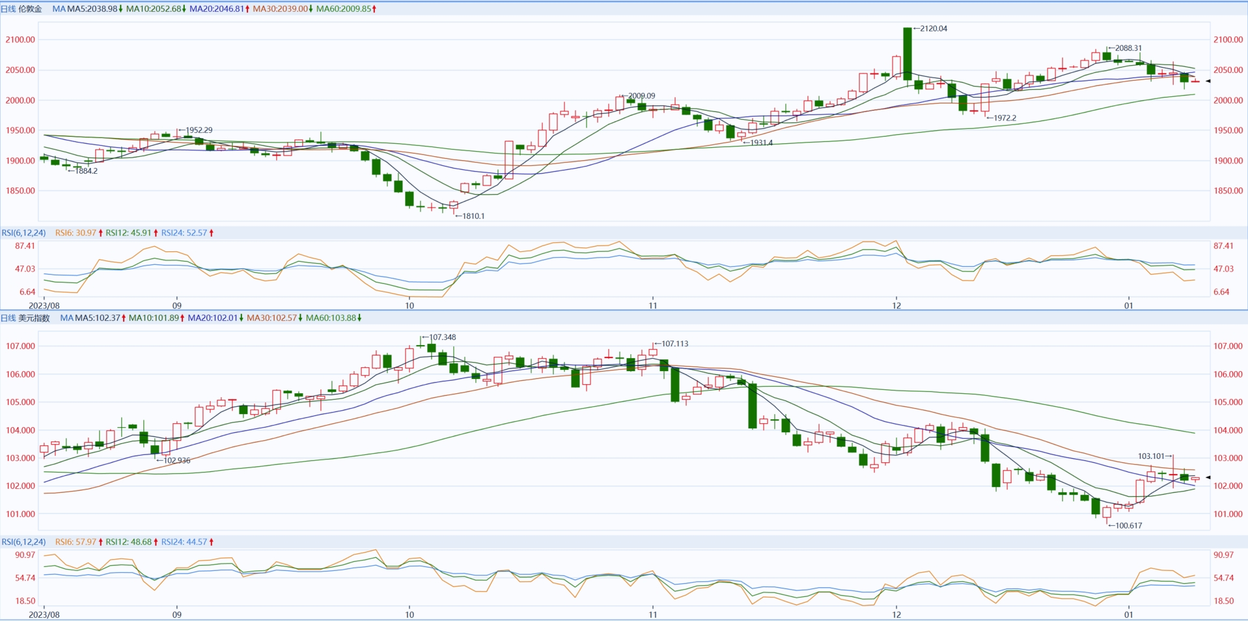Select the MA20:102.01 indicator label

[x=215, y=318]
